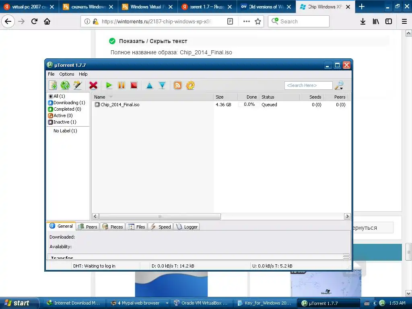412x309 pixels.
Task: Switch to the Logger tab
Action: [187, 227]
